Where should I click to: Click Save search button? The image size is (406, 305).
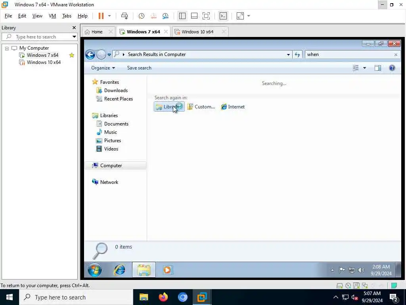click(x=139, y=68)
